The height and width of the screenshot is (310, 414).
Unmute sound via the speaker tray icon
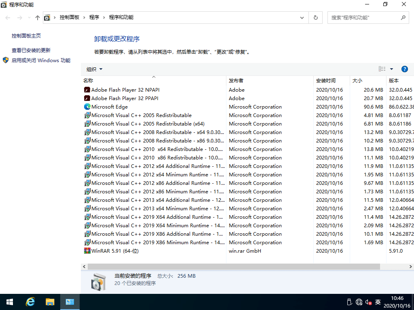coord(368,302)
